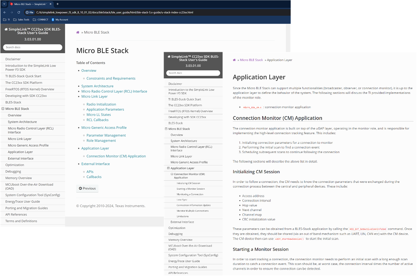Go back to the previous browser page
Viewport: 417px width, 276px height.
click(5, 12)
